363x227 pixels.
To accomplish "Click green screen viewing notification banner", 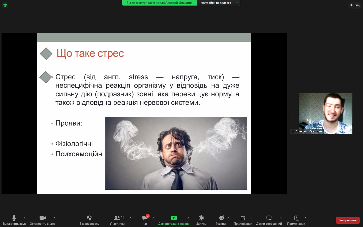I will point(159,3).
